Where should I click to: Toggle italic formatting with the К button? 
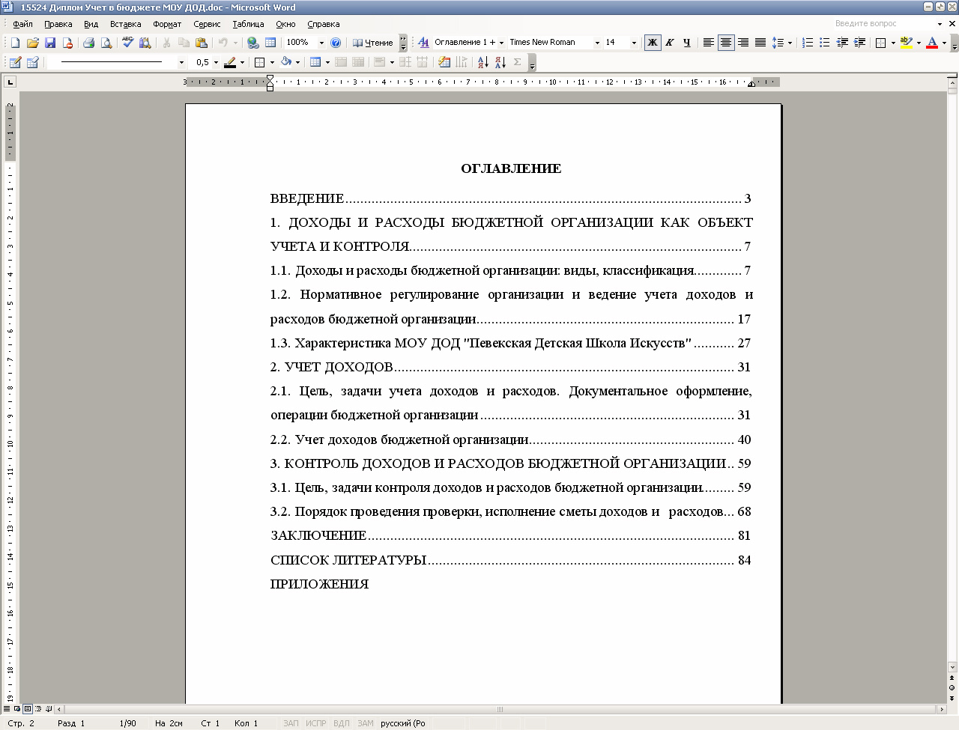(x=670, y=43)
